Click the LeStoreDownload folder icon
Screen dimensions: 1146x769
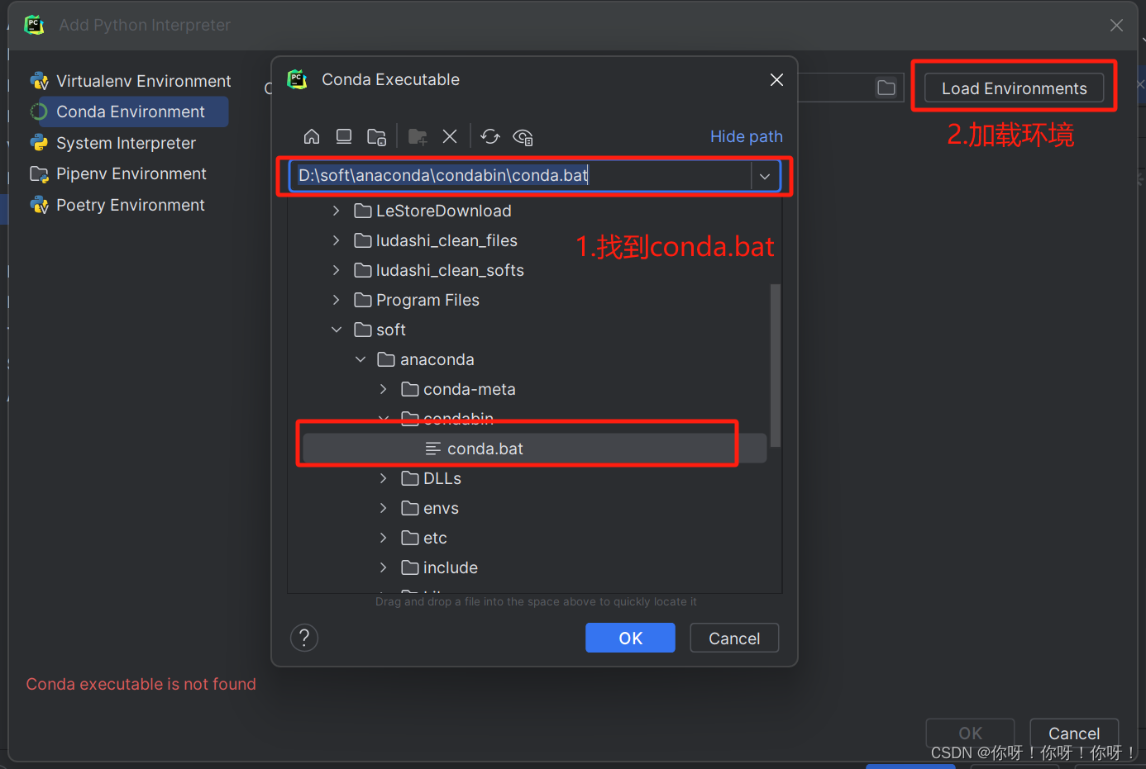[362, 211]
